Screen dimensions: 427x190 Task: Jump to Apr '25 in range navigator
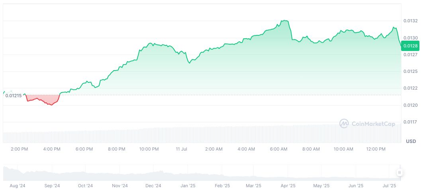(x=288, y=186)
